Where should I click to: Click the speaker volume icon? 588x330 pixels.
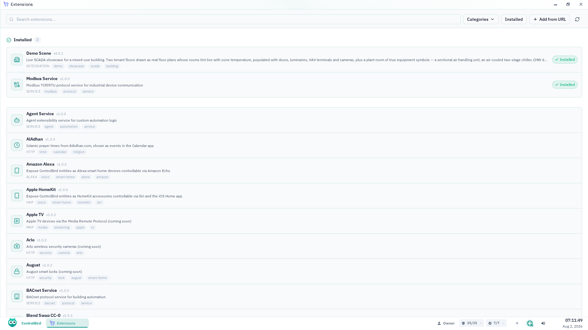543,323
